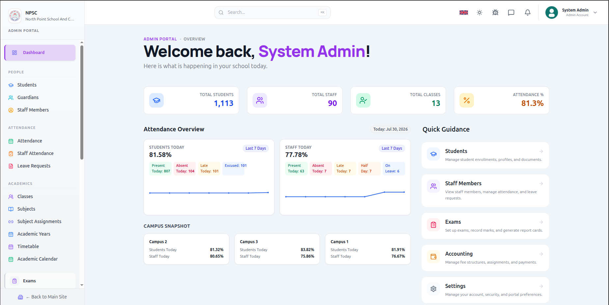Open the Campus 3 snapshot card
The height and width of the screenshot is (305, 609).
coord(277,249)
